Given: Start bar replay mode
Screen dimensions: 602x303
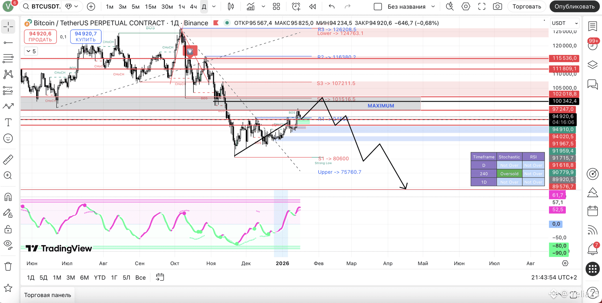Looking at the screenshot, I should pos(312,7).
